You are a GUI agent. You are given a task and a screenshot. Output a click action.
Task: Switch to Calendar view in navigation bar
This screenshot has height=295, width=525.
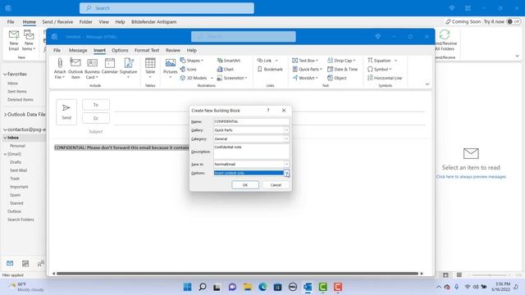[25, 264]
